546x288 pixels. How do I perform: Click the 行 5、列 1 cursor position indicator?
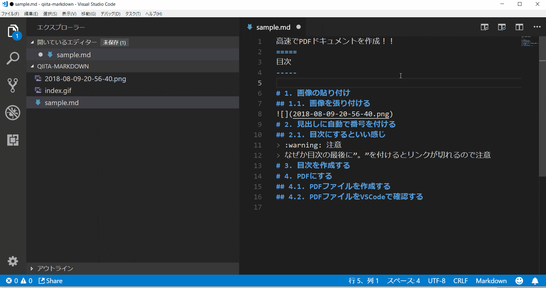point(364,281)
